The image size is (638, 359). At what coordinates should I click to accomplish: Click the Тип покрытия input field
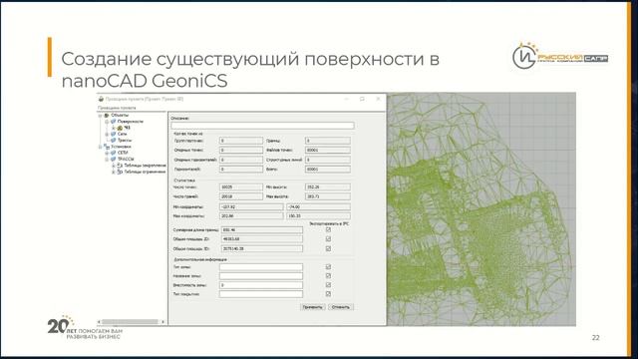click(261, 294)
